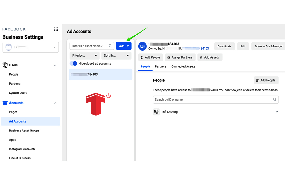Viewport: 285px width, 190px height.
Task: Click the Accounts section icon in sidebar
Action: coord(5,103)
